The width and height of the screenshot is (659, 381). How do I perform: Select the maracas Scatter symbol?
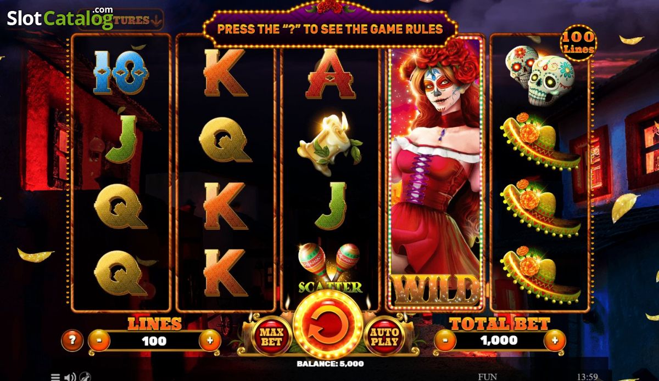(329, 269)
